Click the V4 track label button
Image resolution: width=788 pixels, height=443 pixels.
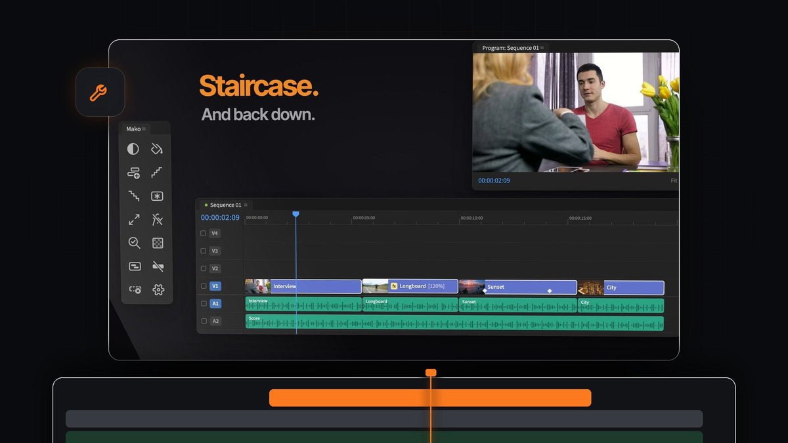tap(215, 233)
